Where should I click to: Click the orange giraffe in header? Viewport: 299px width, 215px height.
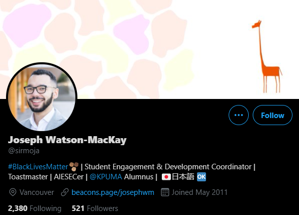[x=267, y=56]
